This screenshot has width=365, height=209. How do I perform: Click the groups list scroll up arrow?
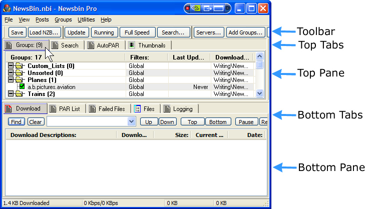tap(259, 56)
